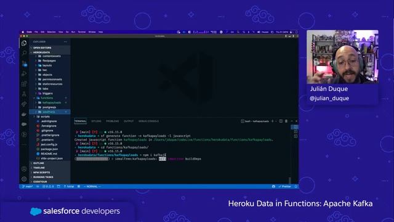394x222 pixels.
Task: Select the contentassets folder
Action: pyautogui.click(x=50, y=56)
